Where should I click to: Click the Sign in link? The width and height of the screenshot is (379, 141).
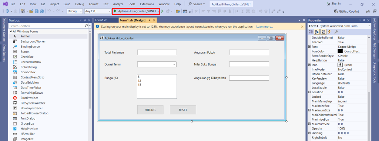[x=333, y=4]
